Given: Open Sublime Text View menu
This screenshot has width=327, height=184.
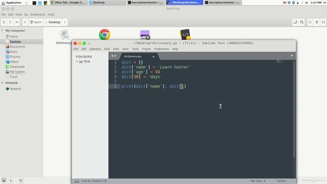Looking at the screenshot, I should (x=116, y=49).
